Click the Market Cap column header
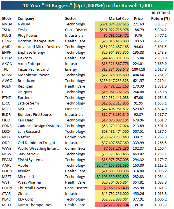Viewport: 174px width, 209px height. point(119,19)
